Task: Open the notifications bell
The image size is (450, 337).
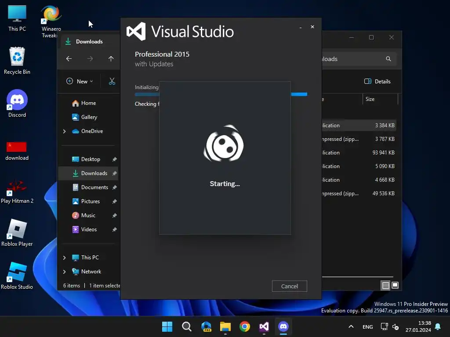Action: [438, 326]
